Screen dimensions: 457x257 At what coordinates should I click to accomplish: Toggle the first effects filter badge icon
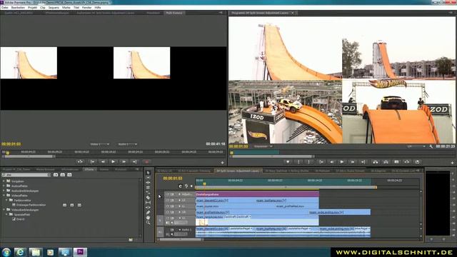coord(56,175)
